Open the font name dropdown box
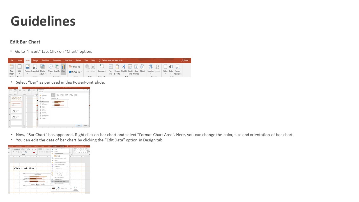 18,149
